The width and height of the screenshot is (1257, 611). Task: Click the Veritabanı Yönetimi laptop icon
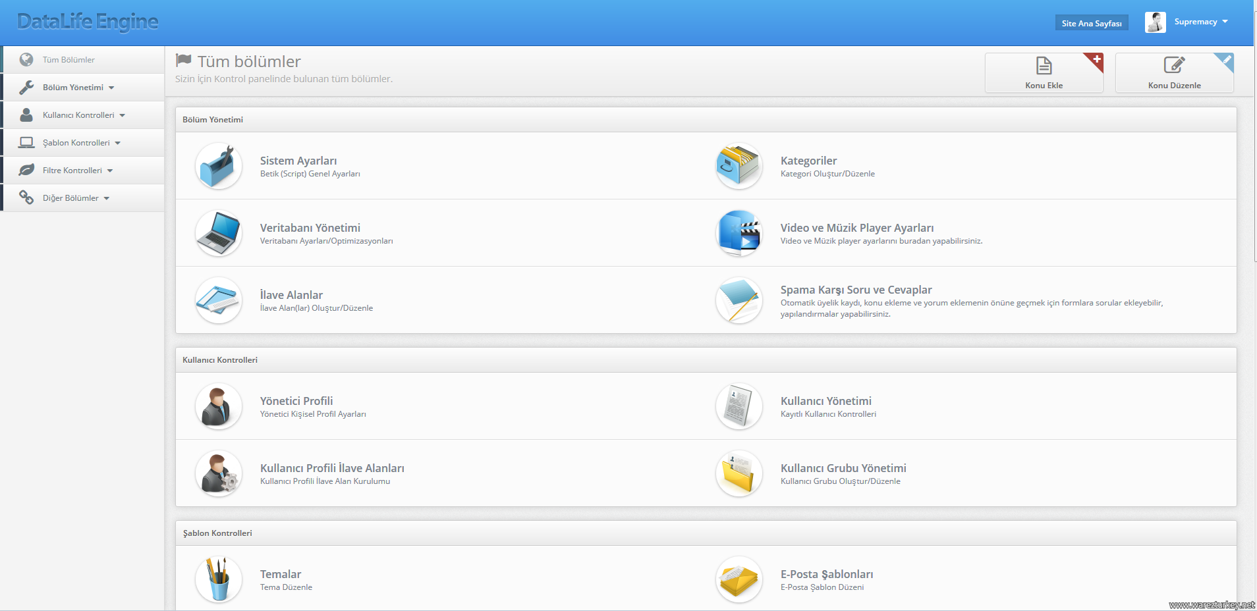[x=219, y=233]
